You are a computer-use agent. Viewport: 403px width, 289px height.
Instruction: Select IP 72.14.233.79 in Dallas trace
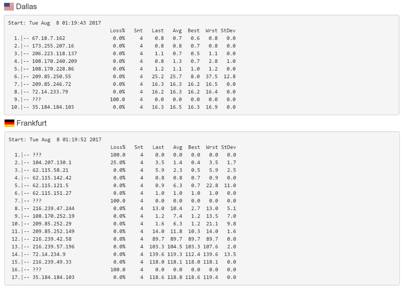coord(50,92)
